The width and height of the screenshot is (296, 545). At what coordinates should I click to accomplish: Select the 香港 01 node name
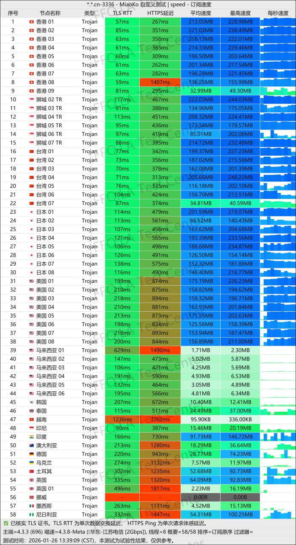pyautogui.click(x=45, y=22)
